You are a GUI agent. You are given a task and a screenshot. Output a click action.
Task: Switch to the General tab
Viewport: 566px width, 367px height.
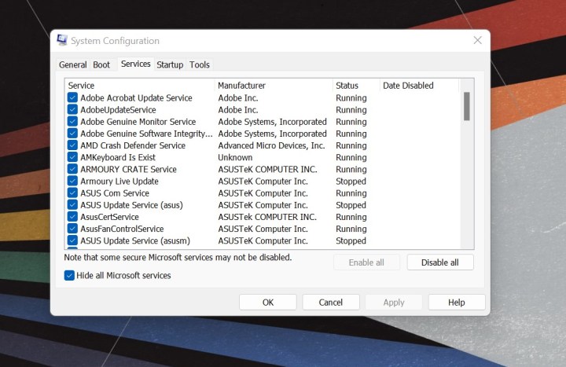click(x=73, y=65)
